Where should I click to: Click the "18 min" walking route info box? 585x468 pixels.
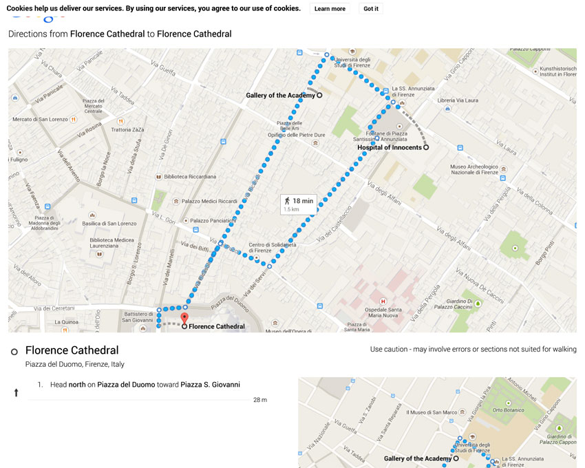point(298,204)
